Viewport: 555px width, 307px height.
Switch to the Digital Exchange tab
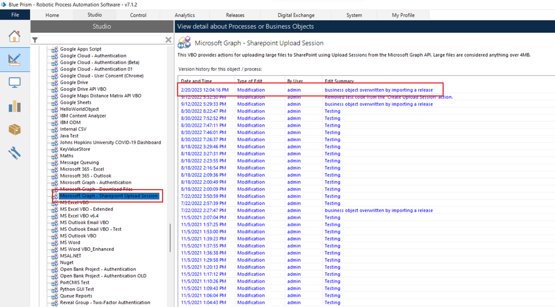tap(296, 15)
